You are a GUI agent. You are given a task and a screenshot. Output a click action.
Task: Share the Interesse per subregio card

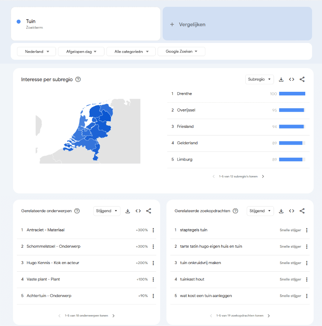click(x=302, y=79)
